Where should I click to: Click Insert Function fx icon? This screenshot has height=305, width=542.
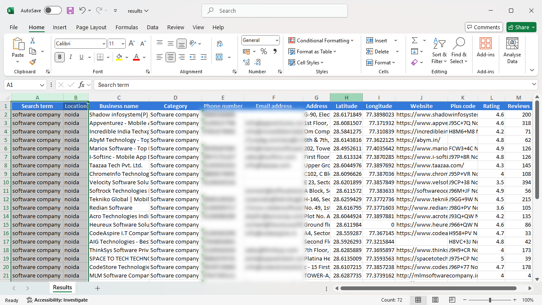click(82, 85)
